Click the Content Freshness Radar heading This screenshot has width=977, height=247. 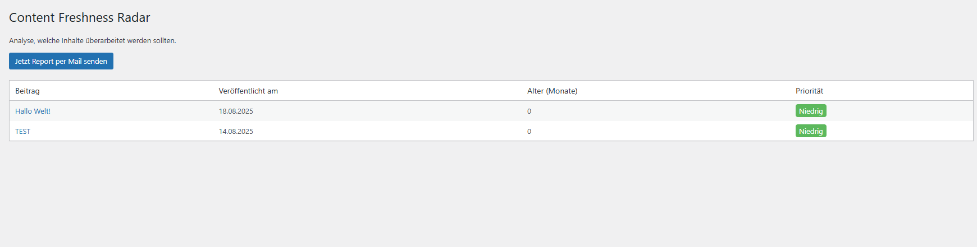79,17
